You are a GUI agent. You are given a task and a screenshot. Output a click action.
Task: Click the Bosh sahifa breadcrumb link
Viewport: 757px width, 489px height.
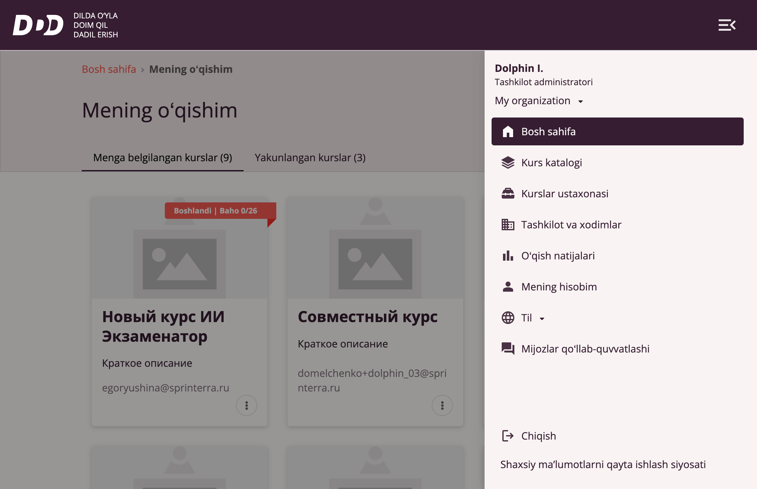click(109, 69)
